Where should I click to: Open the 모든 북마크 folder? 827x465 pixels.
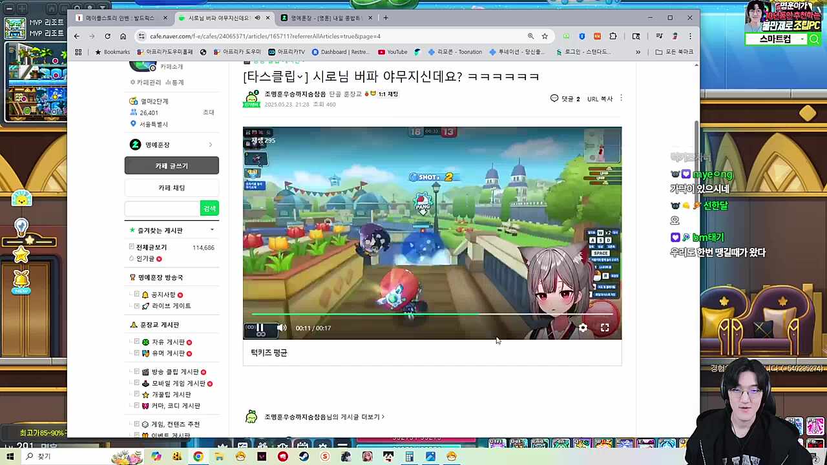coord(674,52)
